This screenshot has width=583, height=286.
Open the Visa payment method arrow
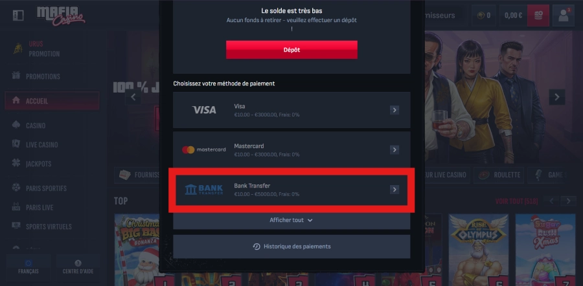[394, 110]
